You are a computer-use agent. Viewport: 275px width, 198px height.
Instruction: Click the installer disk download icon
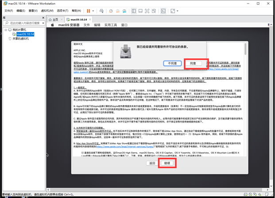126,51
